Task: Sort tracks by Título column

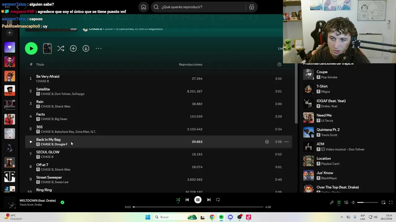Action: 40,64
